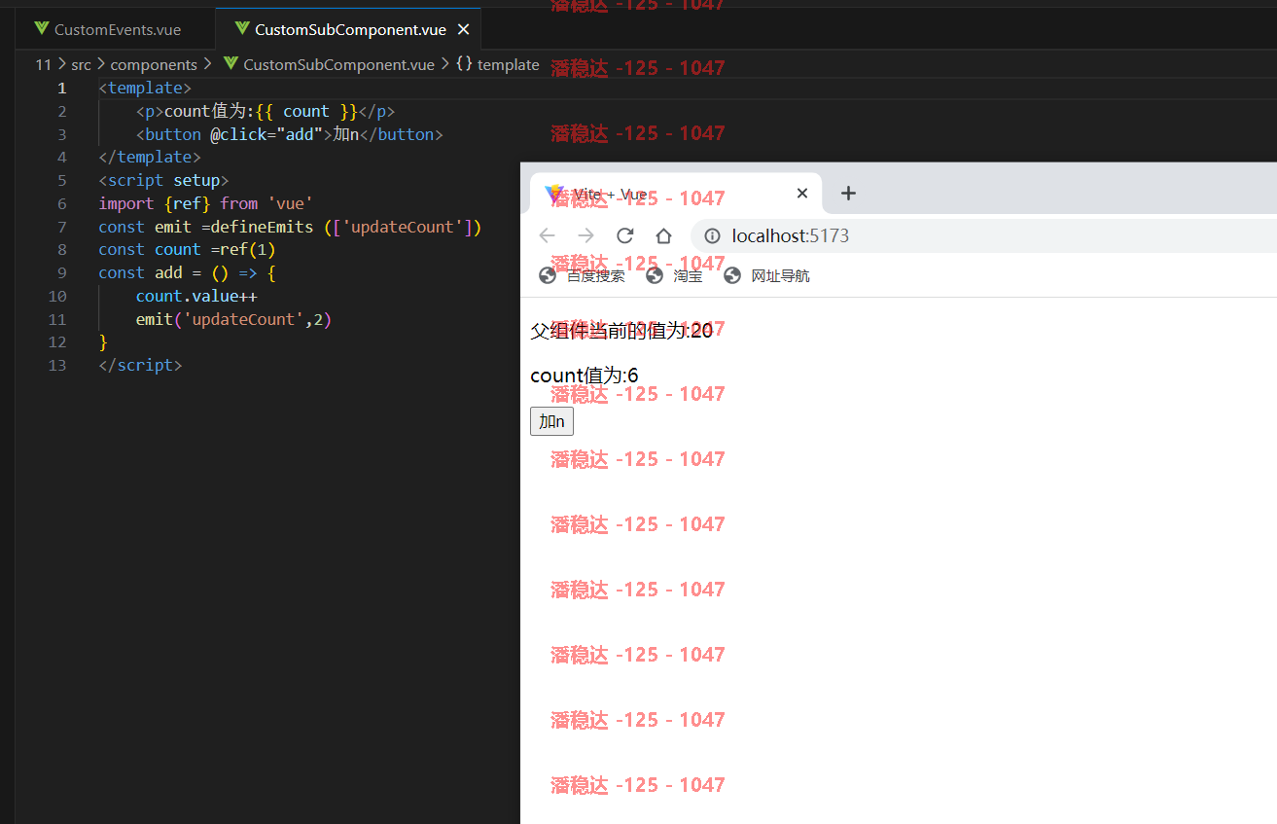Click count.value++ on line 10

(196, 296)
